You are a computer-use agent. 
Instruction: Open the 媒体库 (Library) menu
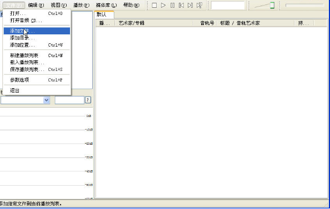(106, 5)
